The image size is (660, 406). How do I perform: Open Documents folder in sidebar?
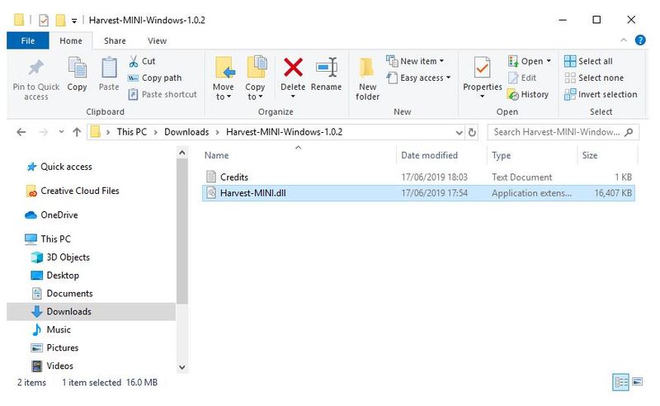(69, 294)
